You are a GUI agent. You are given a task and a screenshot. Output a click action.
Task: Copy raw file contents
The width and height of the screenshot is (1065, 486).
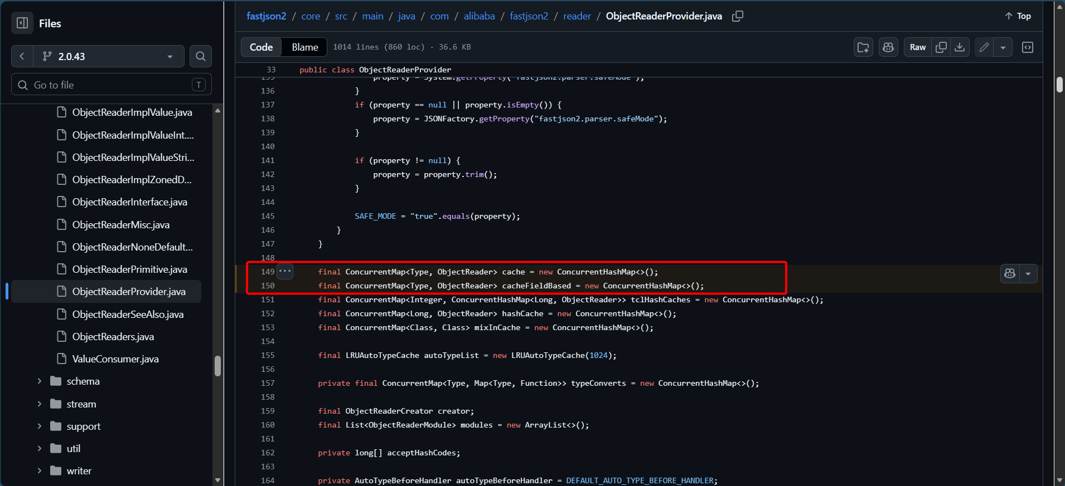(x=941, y=47)
